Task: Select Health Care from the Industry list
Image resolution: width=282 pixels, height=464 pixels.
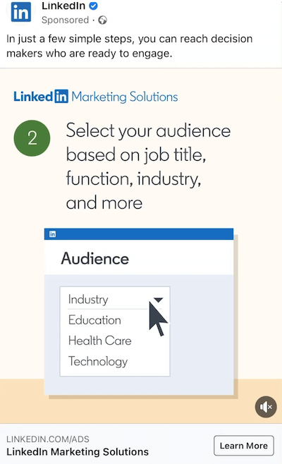Action: tap(99, 341)
